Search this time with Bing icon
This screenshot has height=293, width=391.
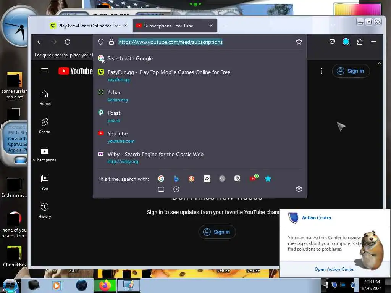(x=176, y=179)
